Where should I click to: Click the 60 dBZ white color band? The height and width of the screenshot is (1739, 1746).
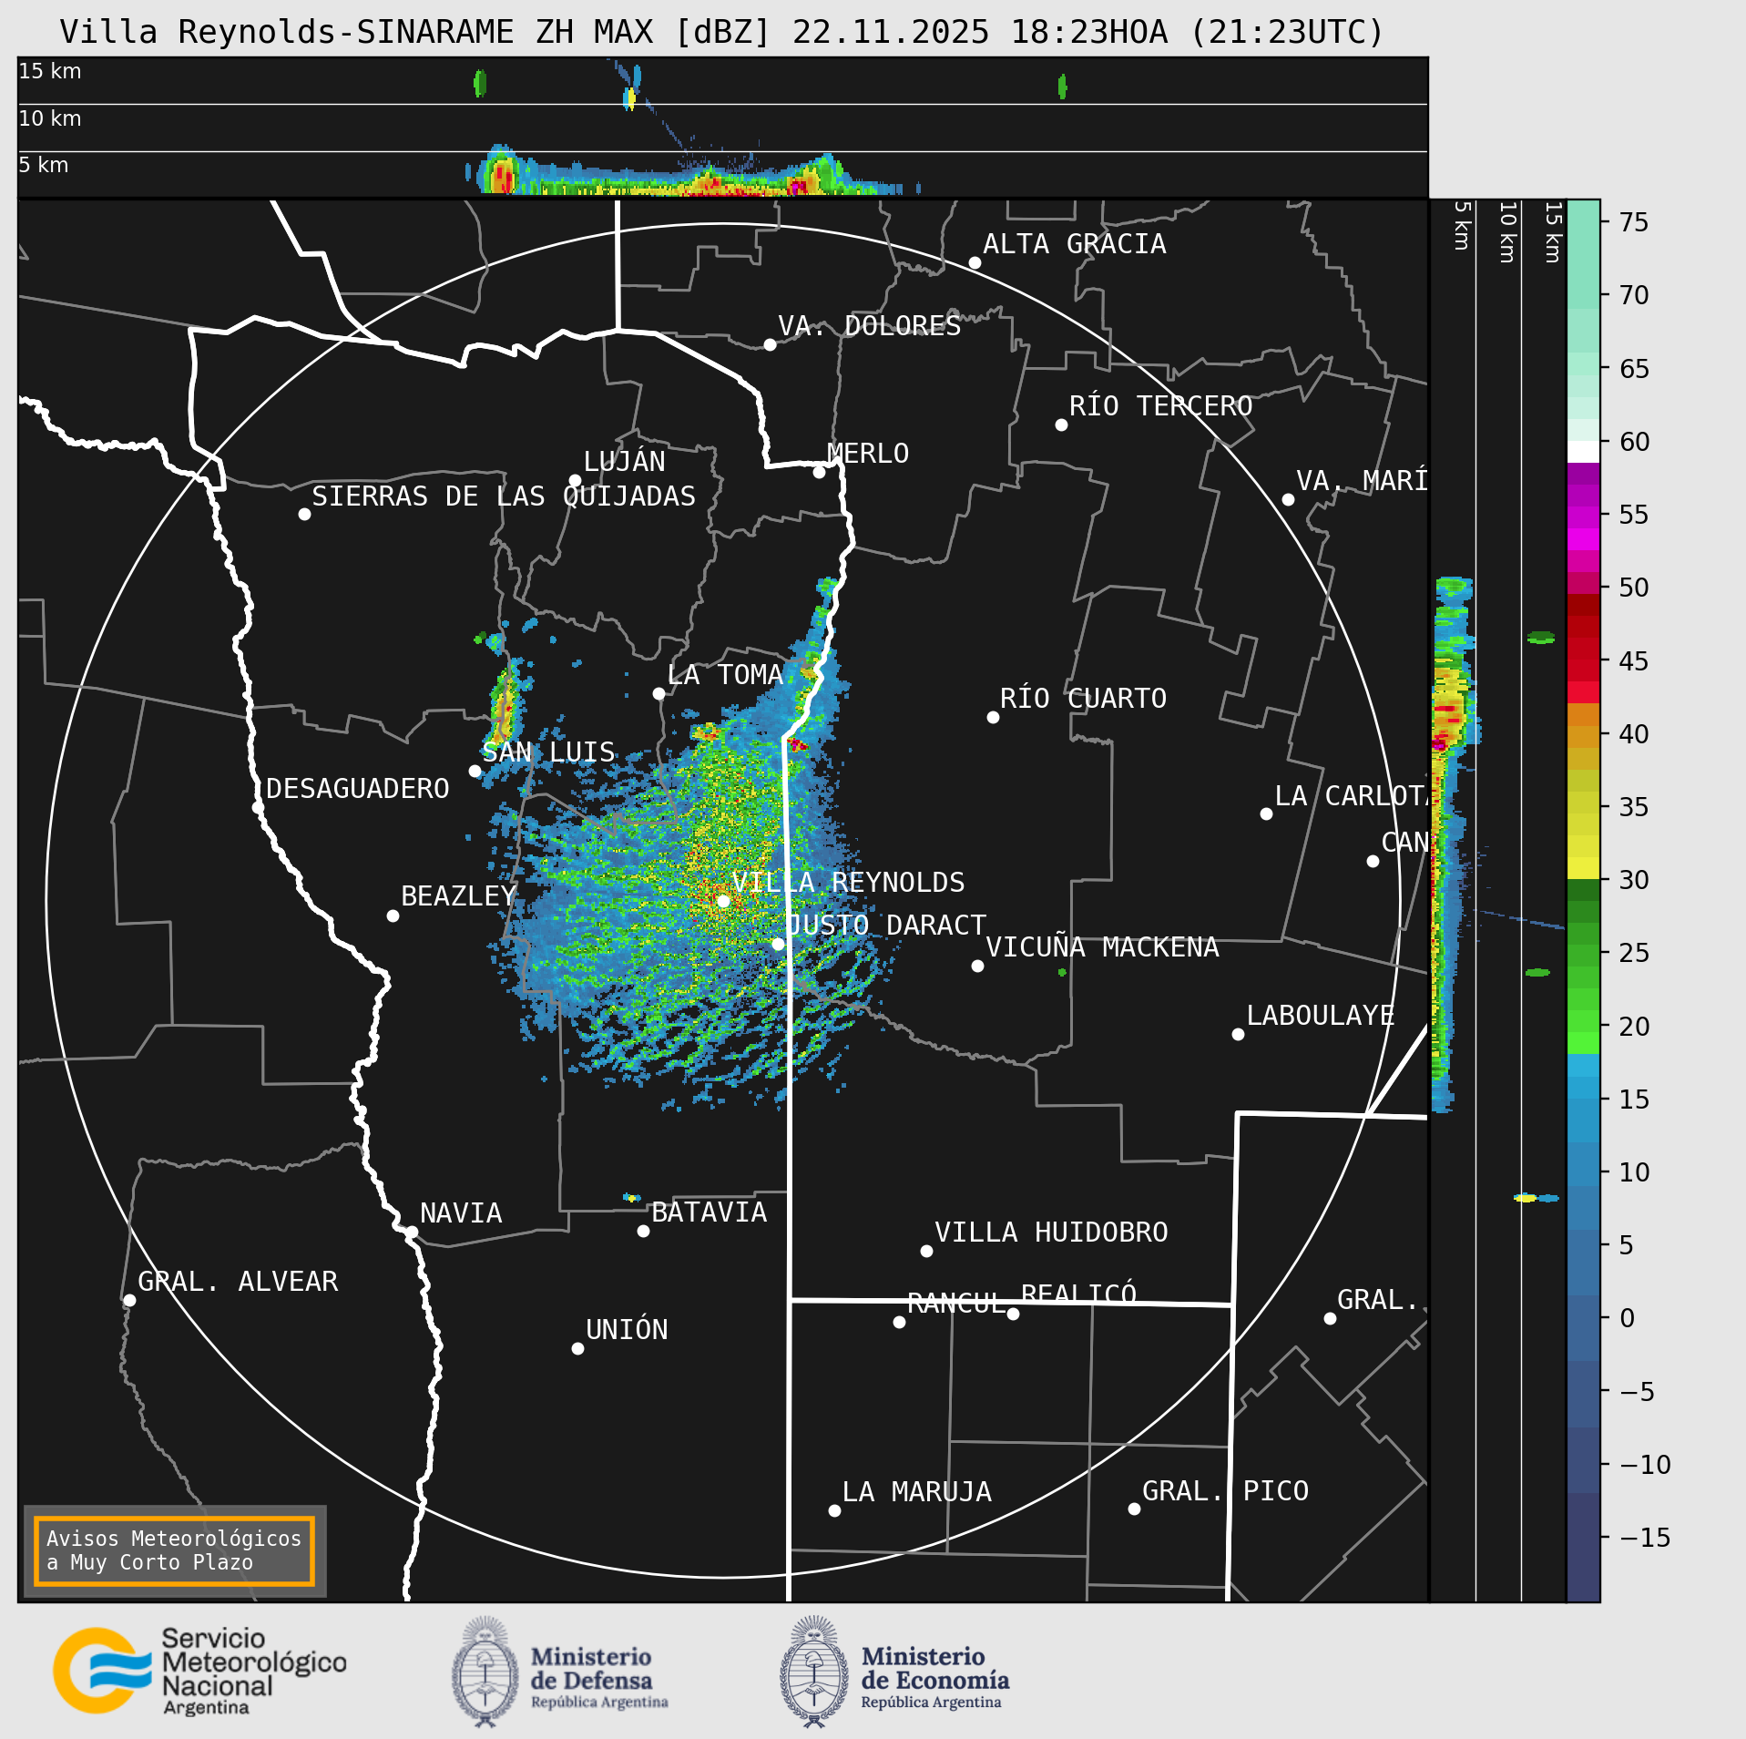[1583, 452]
